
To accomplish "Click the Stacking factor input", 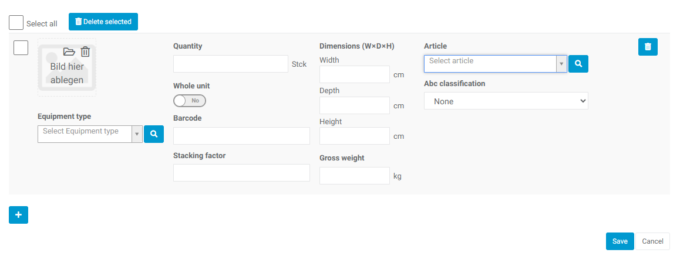I will pos(241,173).
